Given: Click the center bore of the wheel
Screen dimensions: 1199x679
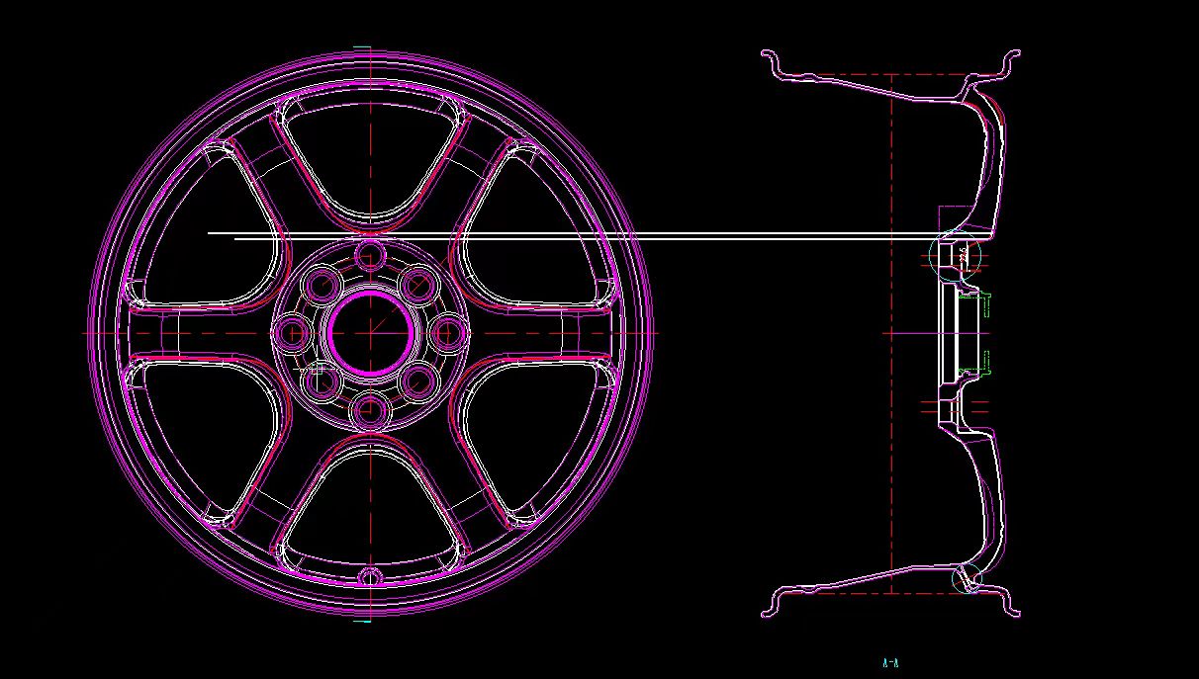Looking at the screenshot, I should point(370,333).
